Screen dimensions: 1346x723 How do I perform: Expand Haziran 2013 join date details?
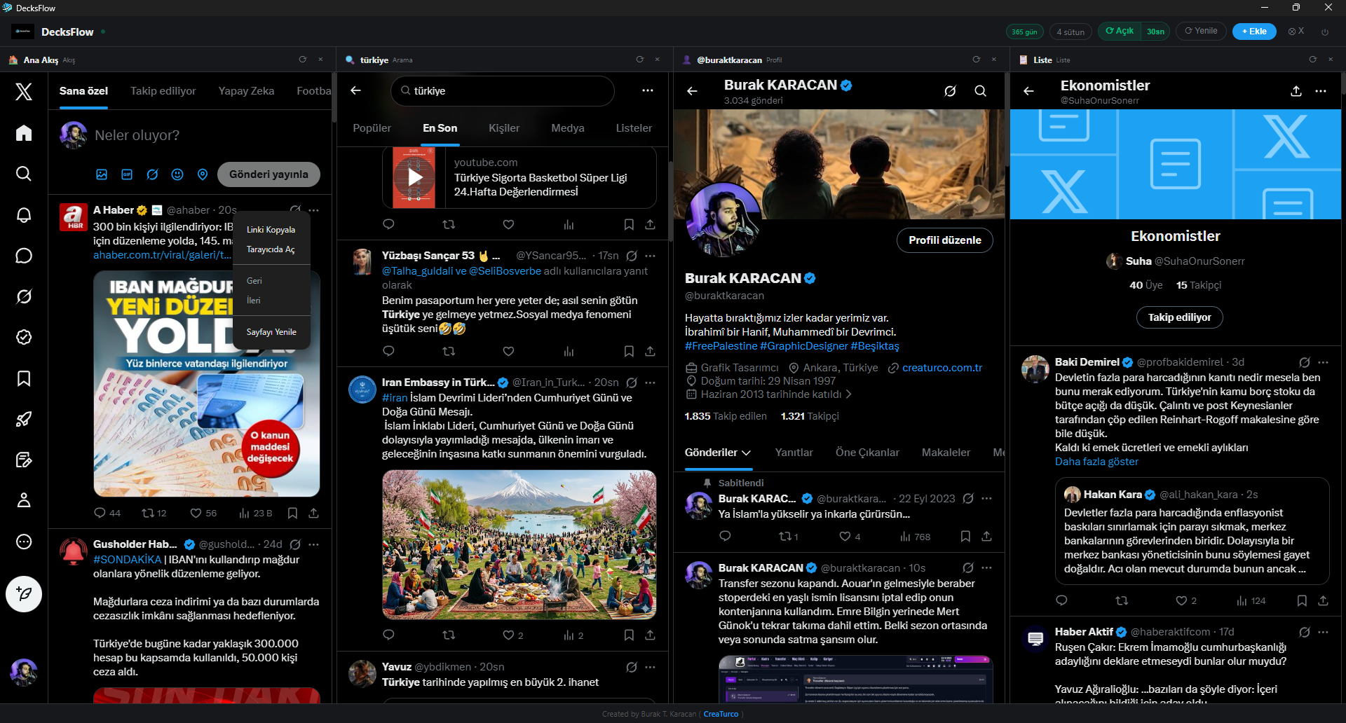(849, 394)
